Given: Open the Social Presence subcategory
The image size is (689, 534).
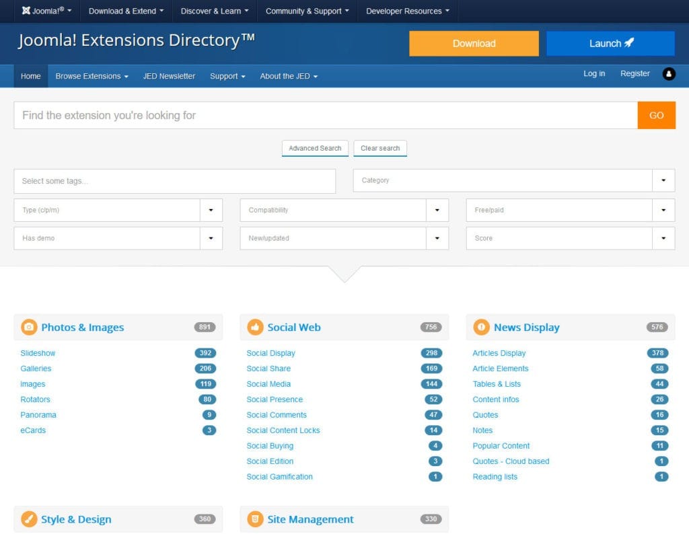Looking at the screenshot, I should (275, 399).
